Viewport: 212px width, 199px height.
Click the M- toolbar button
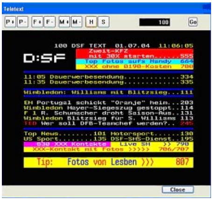[x=77, y=22]
